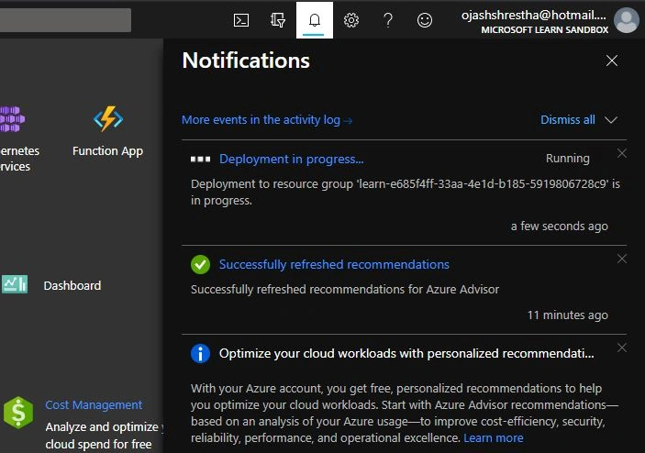Open the account avatar menu
The image size is (645, 453).
point(627,20)
